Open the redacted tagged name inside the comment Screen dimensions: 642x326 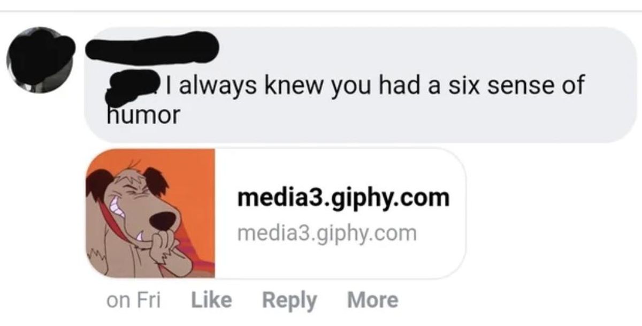pos(134,88)
